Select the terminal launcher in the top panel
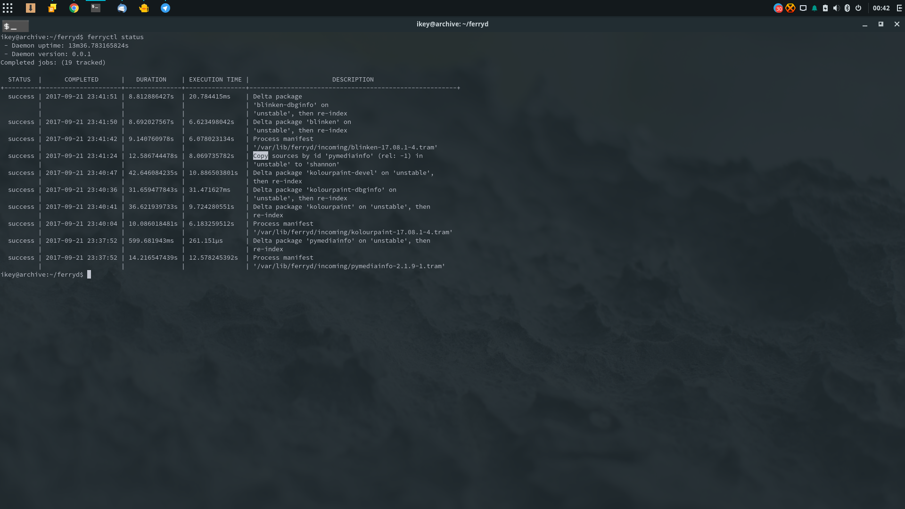This screenshot has height=509, width=905. 96,8
